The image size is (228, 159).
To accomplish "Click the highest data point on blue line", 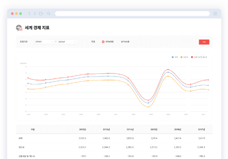I will [x=168, y=72].
